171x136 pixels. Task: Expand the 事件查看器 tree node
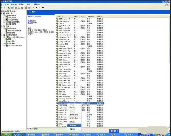(4, 16)
